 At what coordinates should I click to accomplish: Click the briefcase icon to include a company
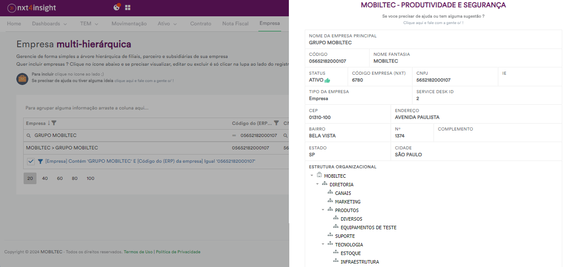(x=22, y=79)
